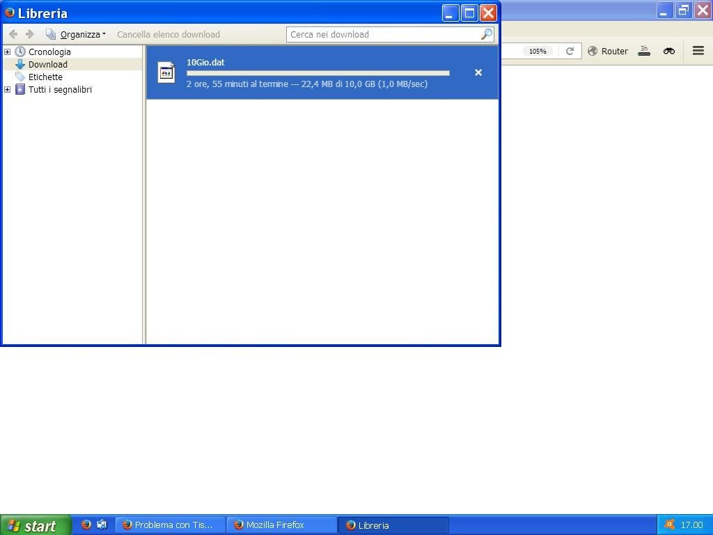Image resolution: width=713 pixels, height=535 pixels.
Task: Click the magnifier icon in search box
Action: point(487,34)
